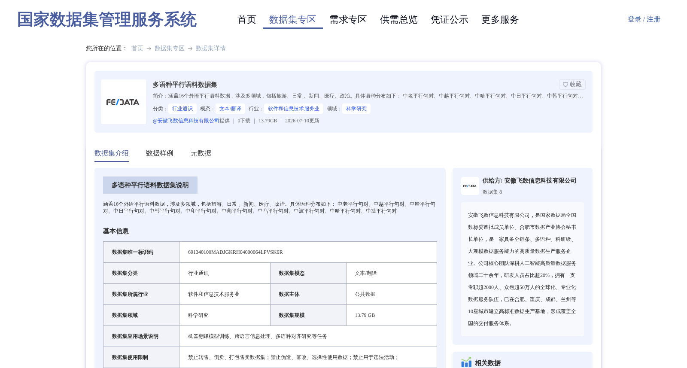687x368 pixels.
Task: Click the 多语种平行语料数据集 title
Action: click(x=185, y=85)
